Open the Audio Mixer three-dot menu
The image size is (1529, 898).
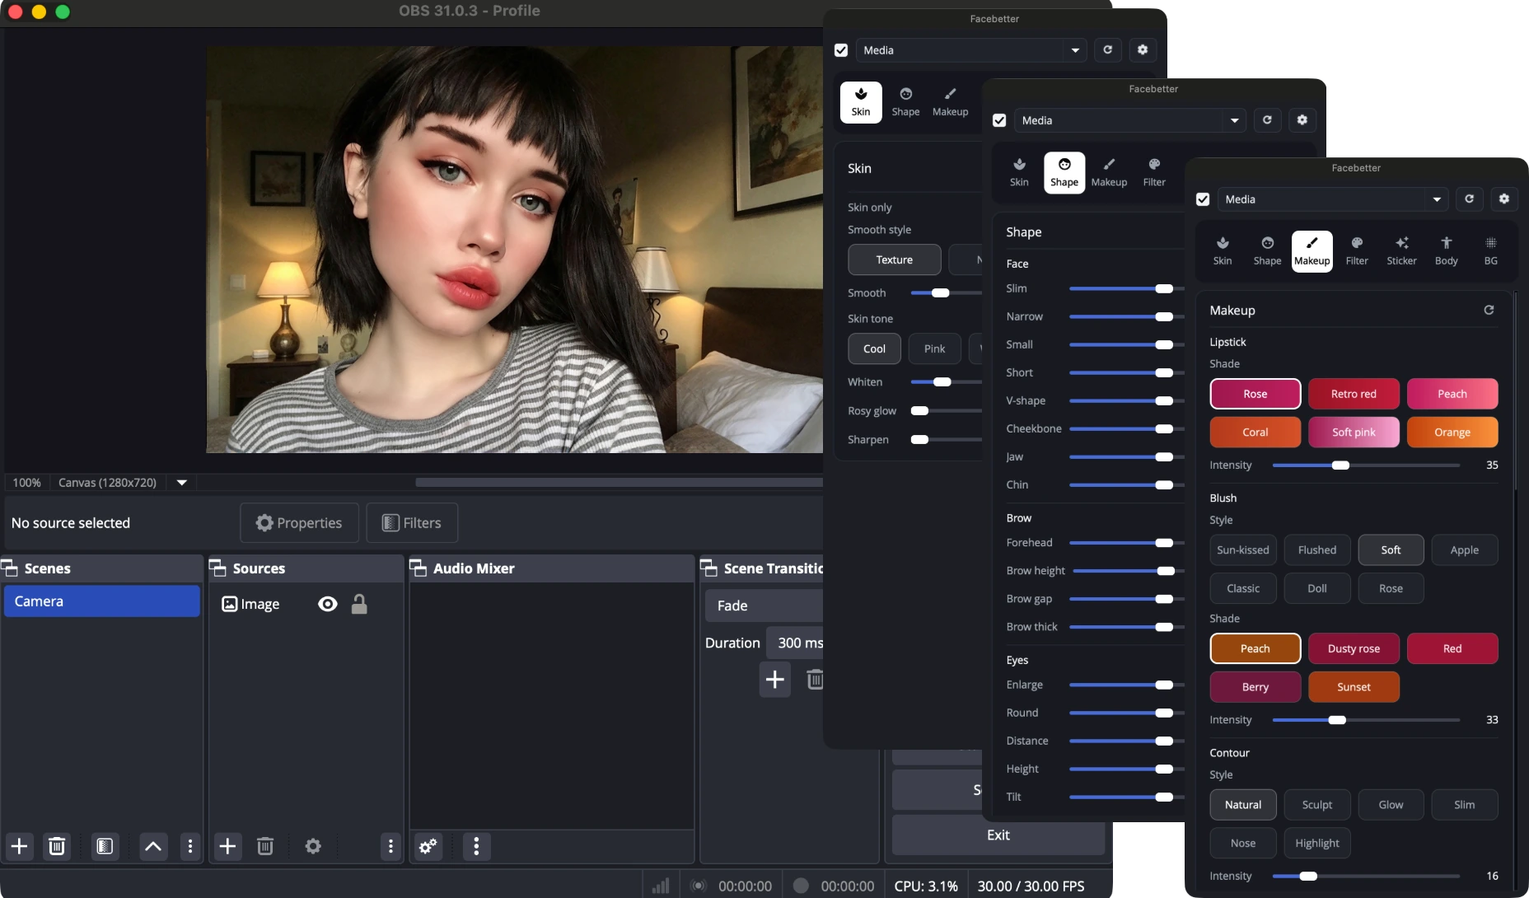(x=476, y=846)
